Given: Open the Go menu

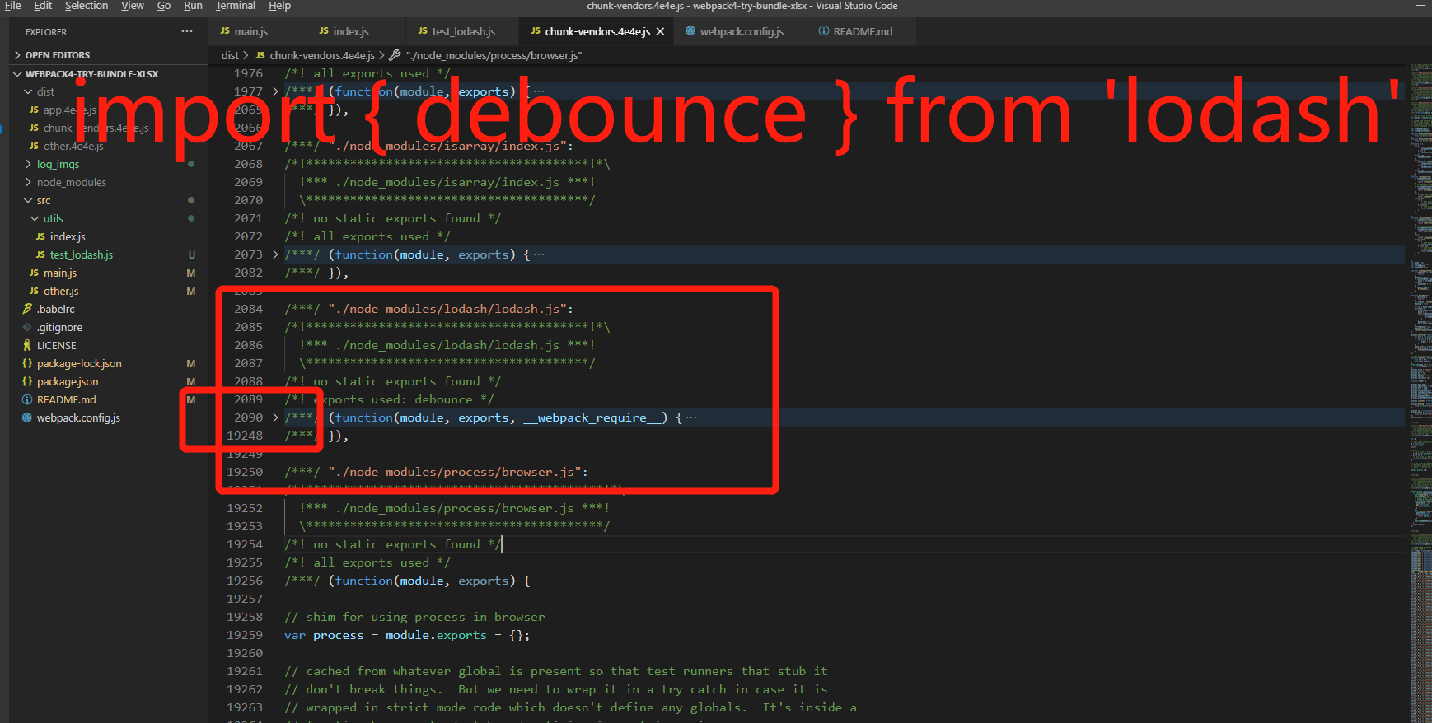Looking at the screenshot, I should (164, 6).
